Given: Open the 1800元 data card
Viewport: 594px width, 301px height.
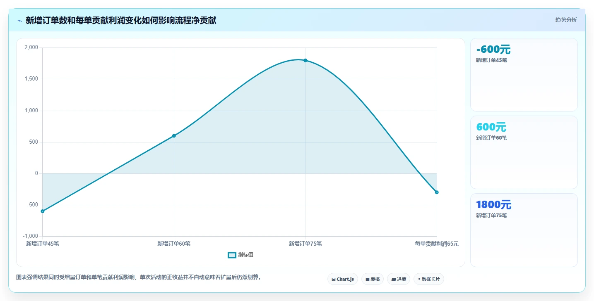Looking at the screenshot, I should click(x=524, y=230).
